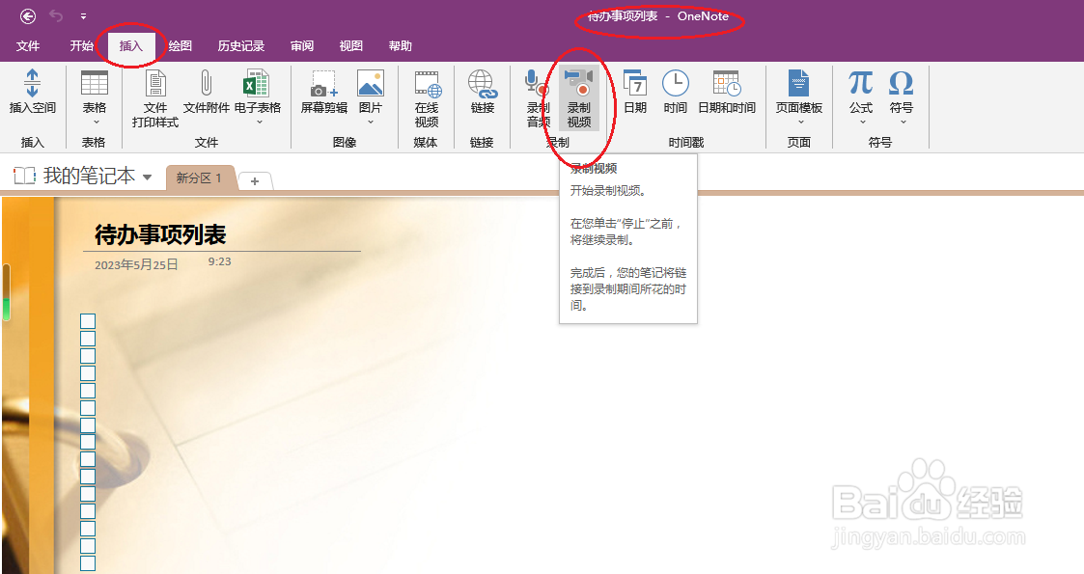Screen dimensions: 1084x574
Task: Check the second to-do checkbox
Action: [88, 339]
